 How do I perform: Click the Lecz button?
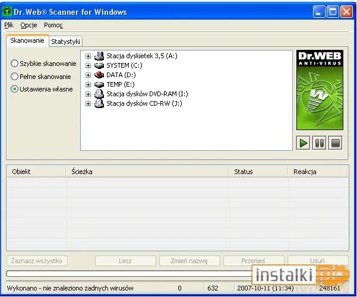pyautogui.click(x=125, y=261)
